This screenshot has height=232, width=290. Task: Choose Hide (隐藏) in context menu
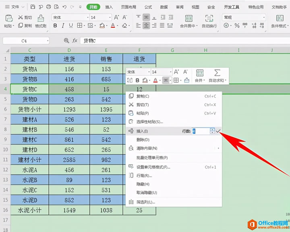pyautogui.click(x=174, y=184)
